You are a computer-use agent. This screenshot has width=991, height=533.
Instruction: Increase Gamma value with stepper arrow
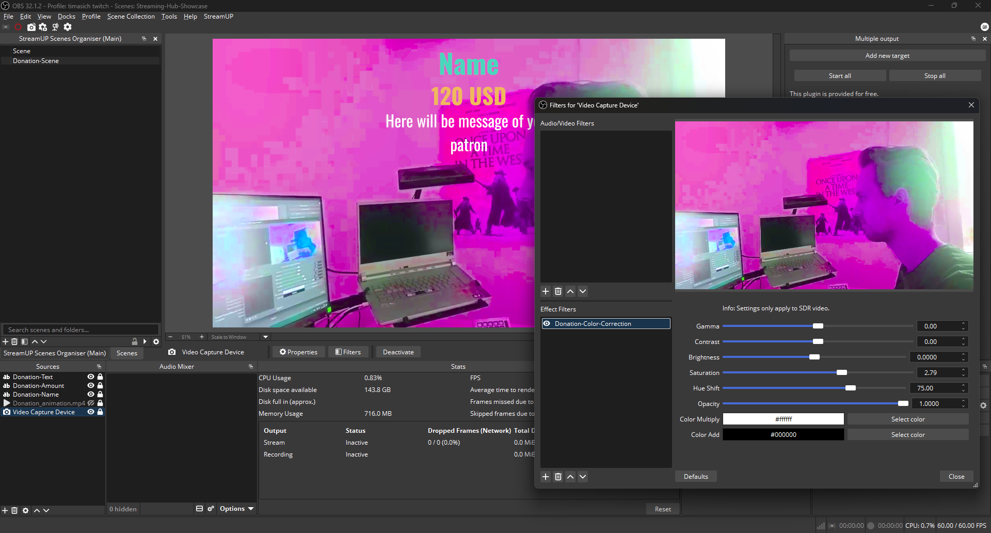[x=963, y=324]
